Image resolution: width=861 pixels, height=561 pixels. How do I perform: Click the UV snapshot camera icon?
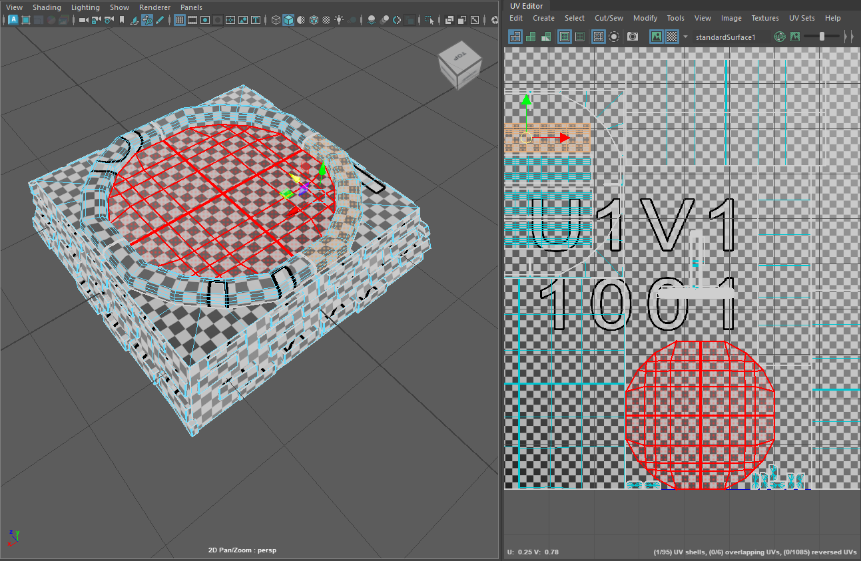tap(633, 37)
